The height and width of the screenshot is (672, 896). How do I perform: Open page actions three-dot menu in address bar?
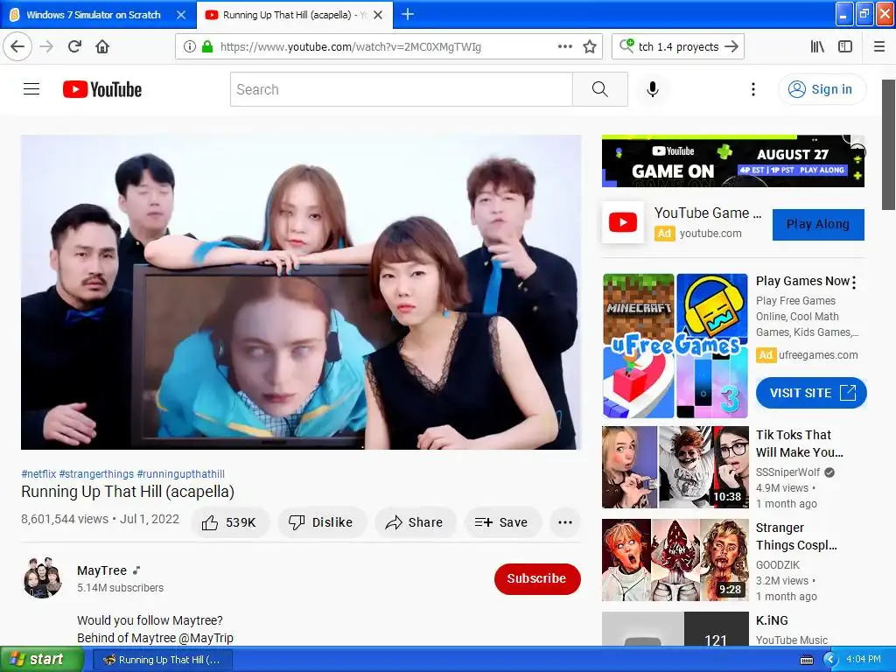click(565, 46)
